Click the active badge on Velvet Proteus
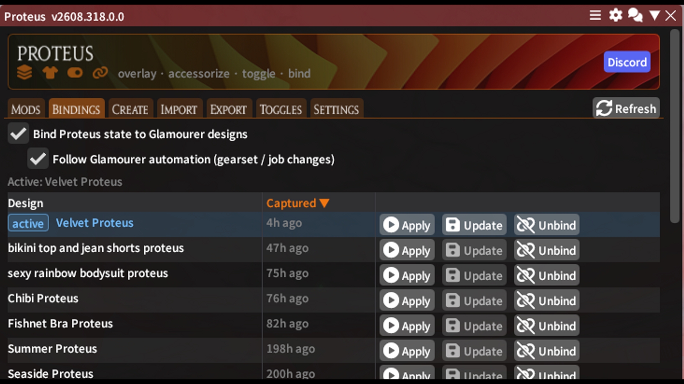The image size is (684, 384). 28,223
